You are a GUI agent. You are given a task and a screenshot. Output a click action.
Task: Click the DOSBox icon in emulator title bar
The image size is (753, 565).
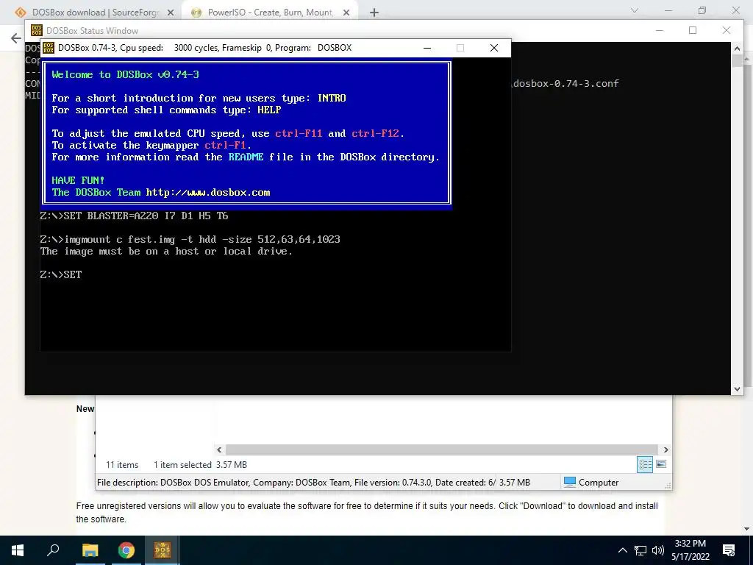[49, 48]
